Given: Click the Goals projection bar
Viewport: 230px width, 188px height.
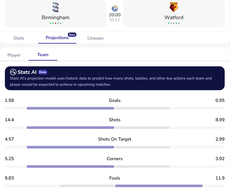Looking at the screenshot, I should (x=115, y=108).
